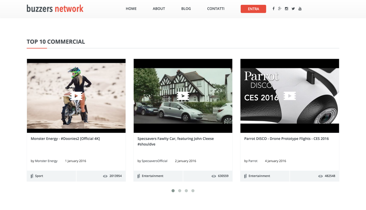Screen dimensions: 366x210
Task: Navigate to the BLOG section
Action: 186,9
